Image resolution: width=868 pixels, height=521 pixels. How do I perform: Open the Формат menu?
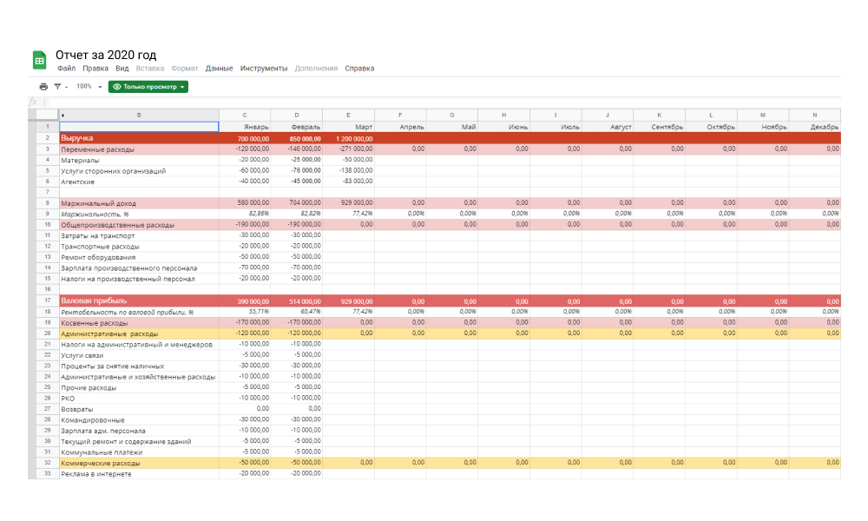click(184, 68)
